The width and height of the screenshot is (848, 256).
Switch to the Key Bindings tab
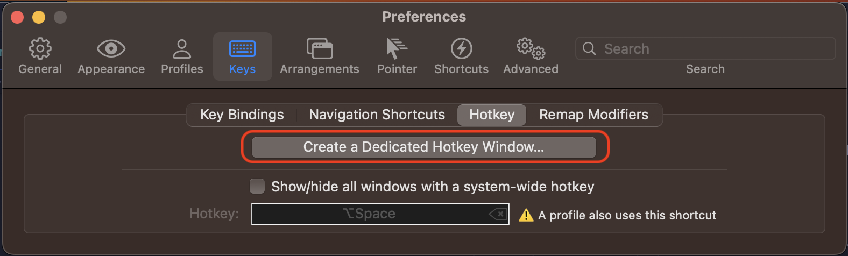coord(242,115)
